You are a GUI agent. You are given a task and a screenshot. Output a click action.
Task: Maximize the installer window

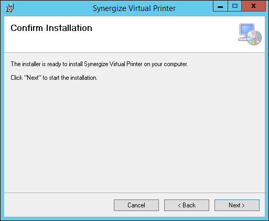coord(235,6)
